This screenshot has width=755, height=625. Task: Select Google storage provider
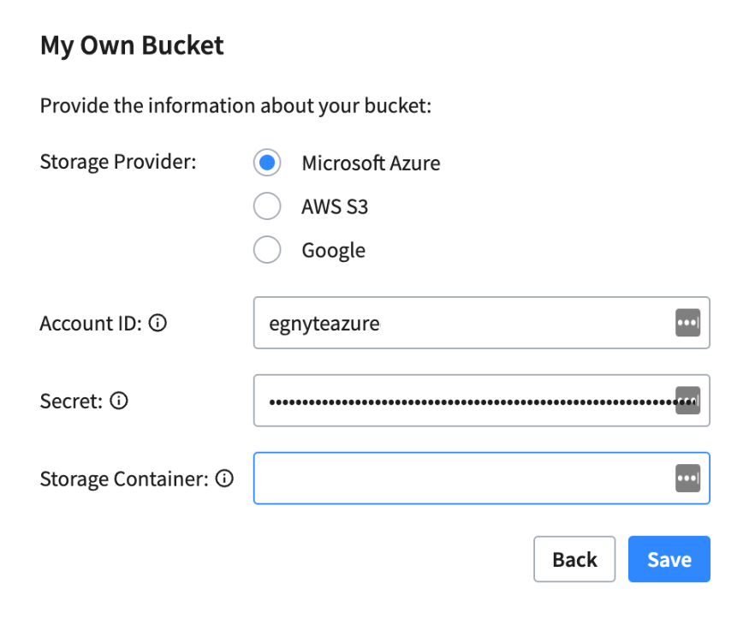pyautogui.click(x=267, y=249)
